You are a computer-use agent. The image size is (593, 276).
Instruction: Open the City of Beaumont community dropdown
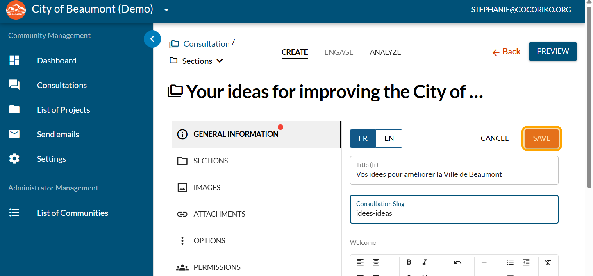166,10
